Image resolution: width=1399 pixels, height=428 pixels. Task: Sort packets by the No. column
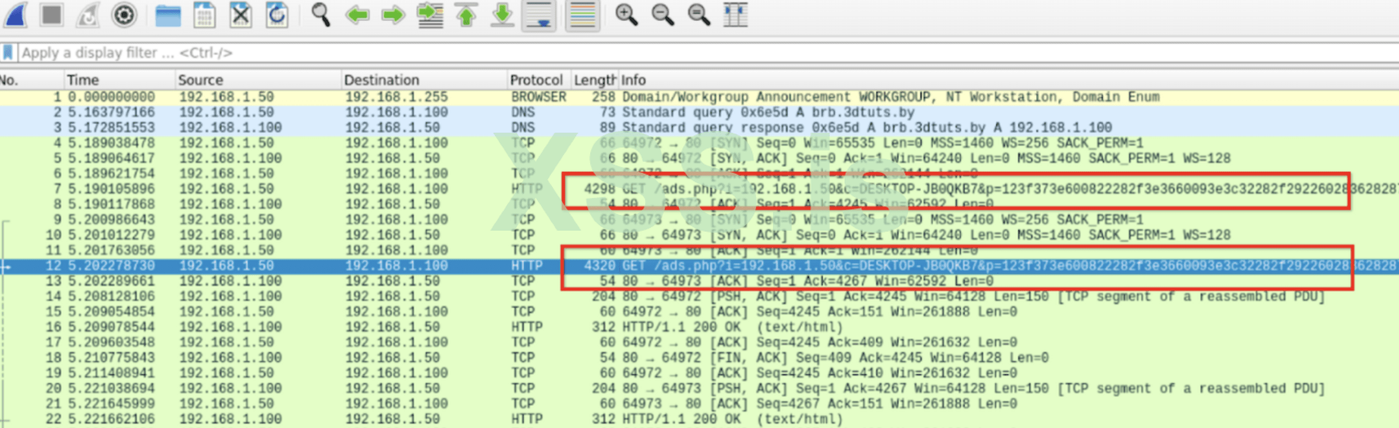click(x=32, y=80)
